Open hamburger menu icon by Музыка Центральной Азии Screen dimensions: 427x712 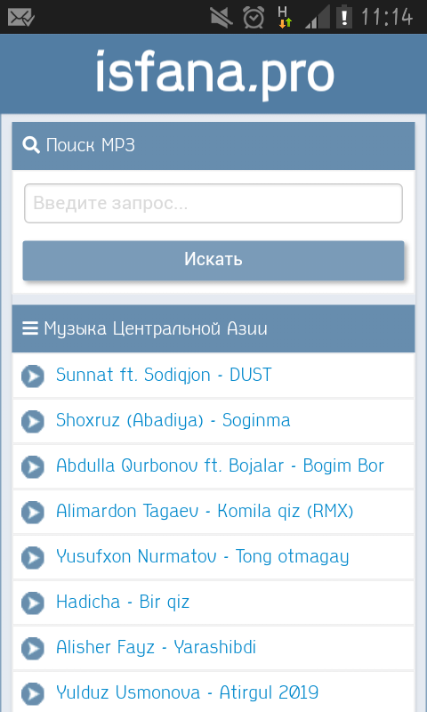[x=30, y=328]
